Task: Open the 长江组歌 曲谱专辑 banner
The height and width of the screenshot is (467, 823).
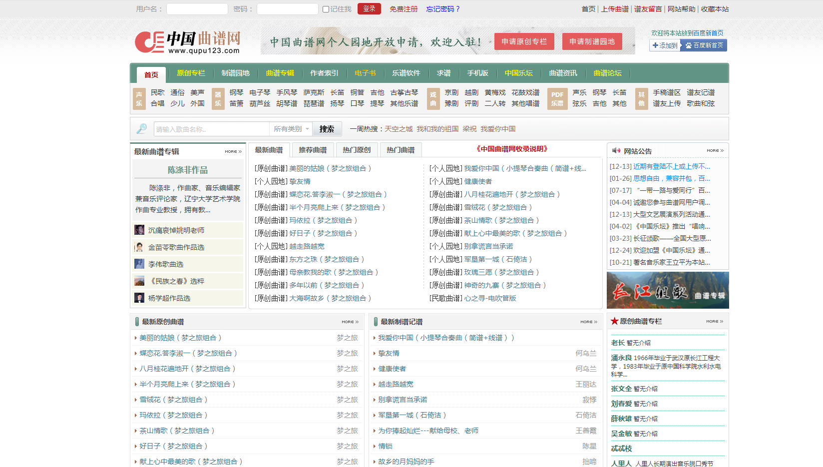Action: tap(668, 290)
